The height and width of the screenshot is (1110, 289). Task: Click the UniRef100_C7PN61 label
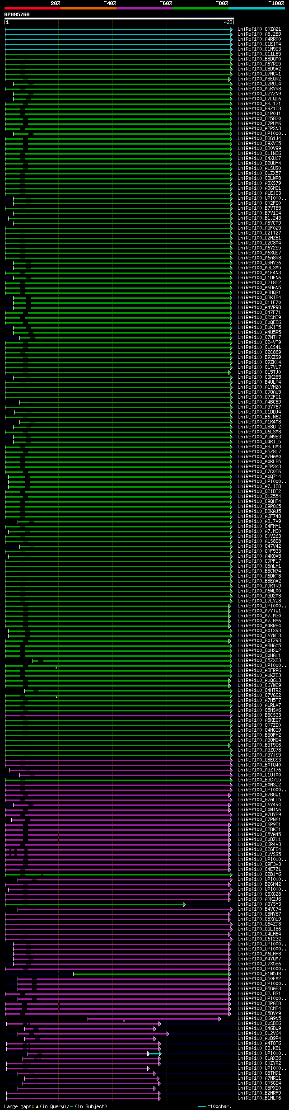(259, 820)
